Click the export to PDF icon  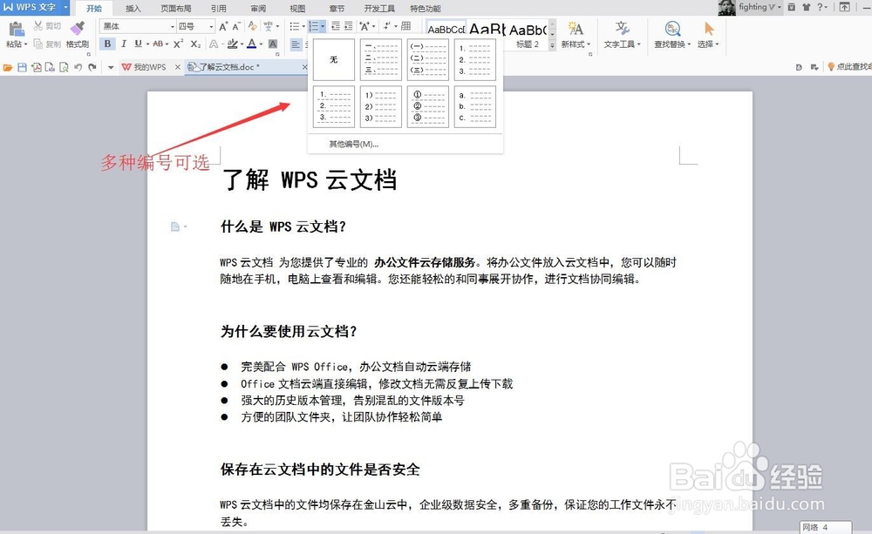coord(36,67)
